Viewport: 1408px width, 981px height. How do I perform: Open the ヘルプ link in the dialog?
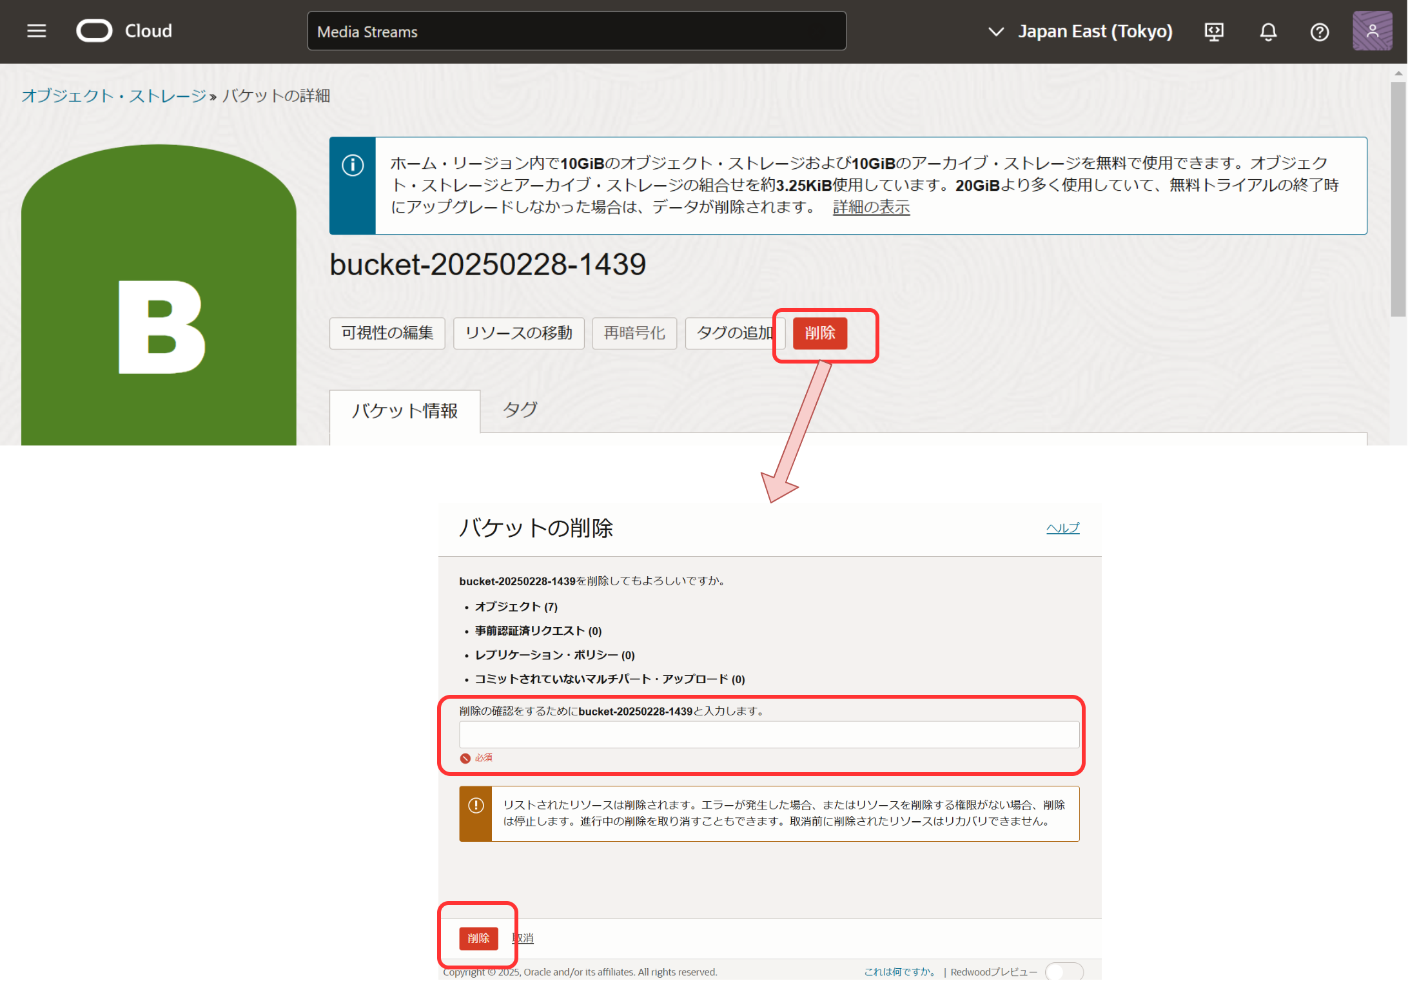point(1062,528)
